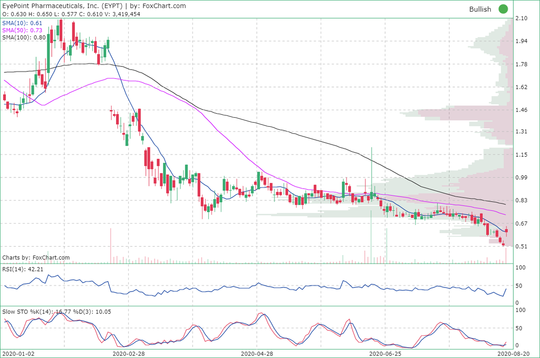The width and height of the screenshot is (540, 358).
Task: Click the 1.94 price axis label
Action: 522,41
